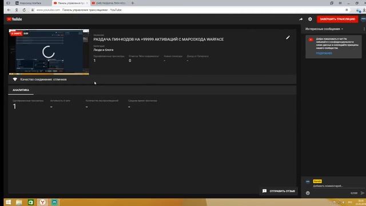This screenshot has width=366, height=206.
Task: Click the Yandex home icon in toolbar
Action: click(x=17, y=10)
